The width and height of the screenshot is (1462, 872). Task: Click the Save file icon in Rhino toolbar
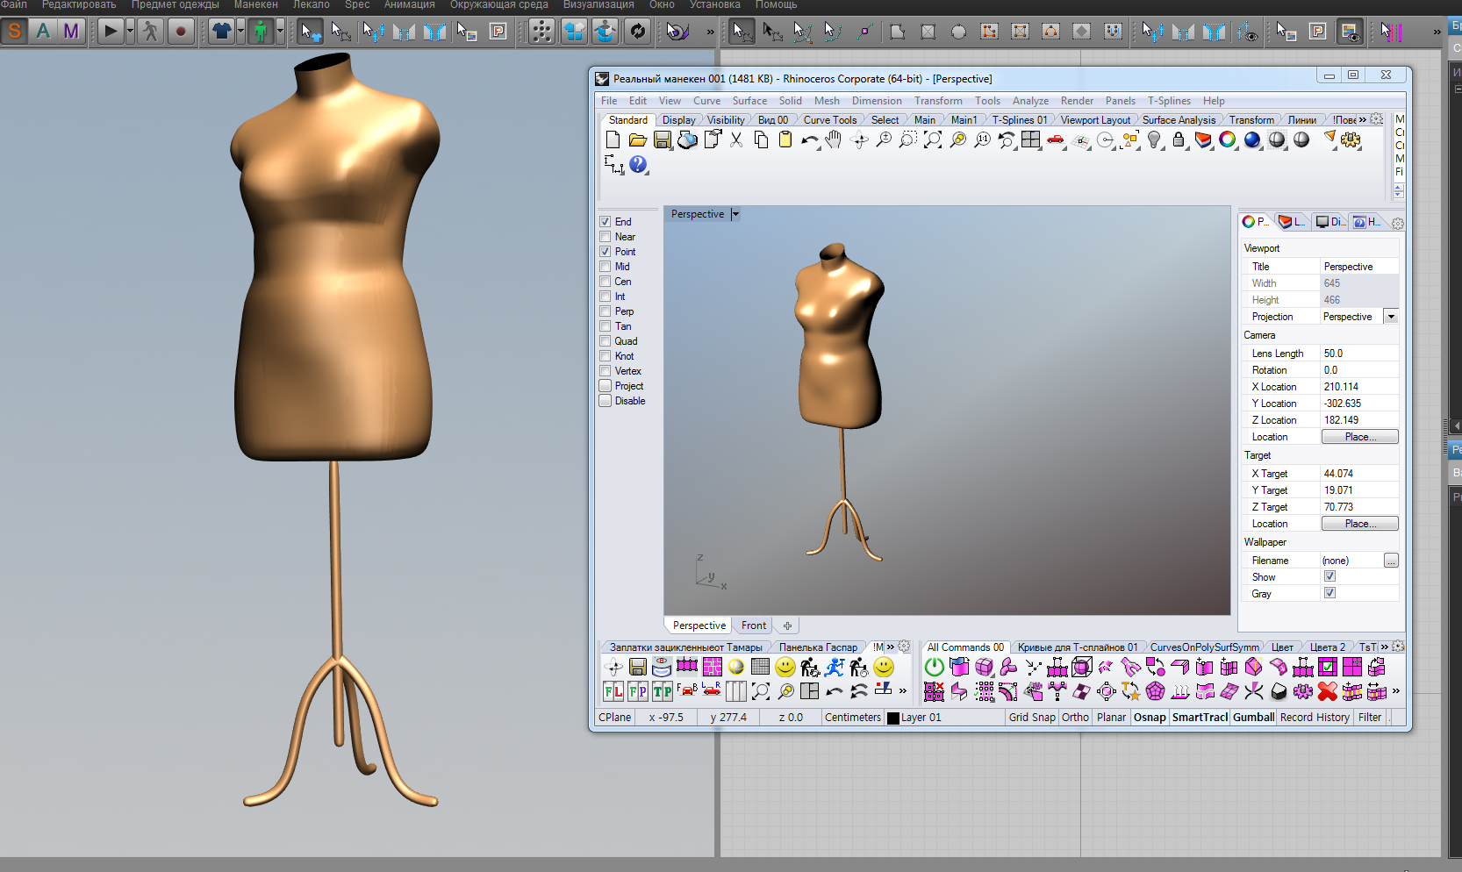[663, 140]
